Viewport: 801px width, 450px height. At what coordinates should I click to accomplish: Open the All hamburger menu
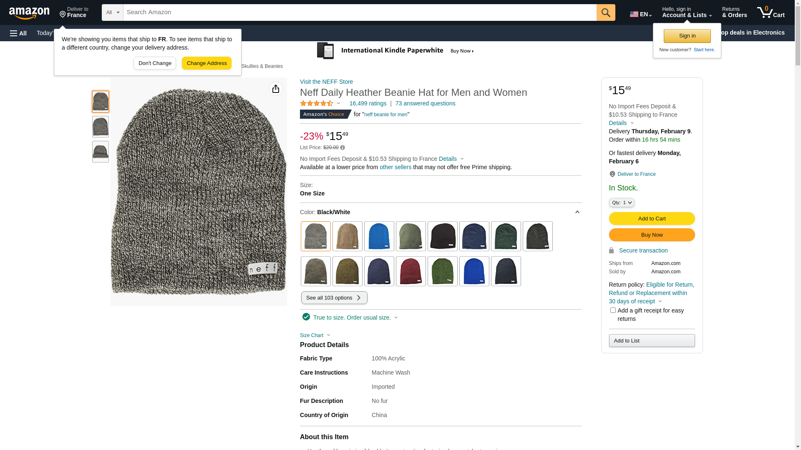point(18,33)
